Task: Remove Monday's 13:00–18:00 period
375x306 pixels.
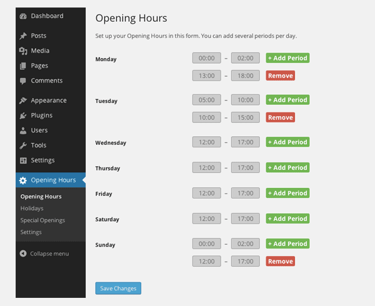Action: point(280,76)
